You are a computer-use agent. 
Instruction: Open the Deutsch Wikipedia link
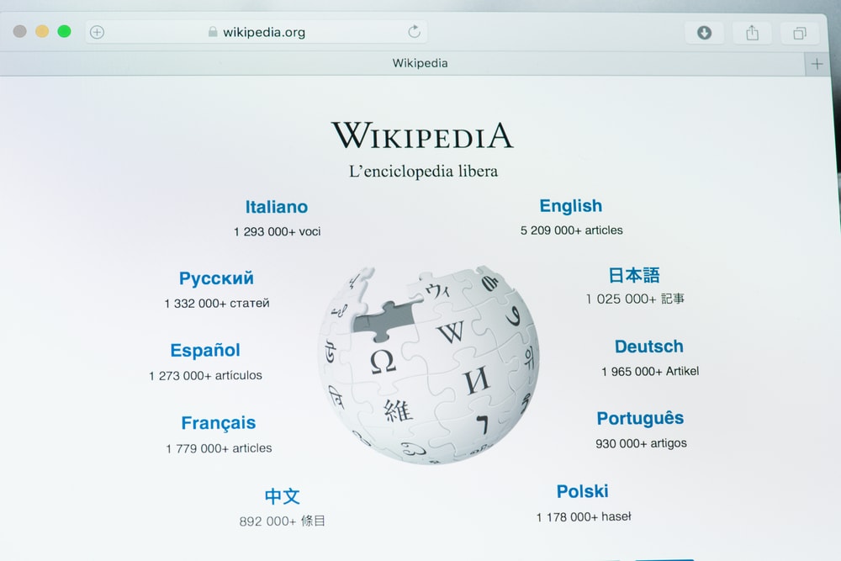pyautogui.click(x=648, y=347)
